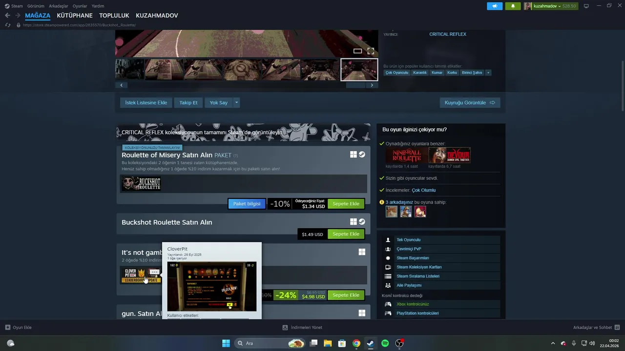625x351 pixels.
Task: Open Google Chrome from the taskbar
Action: tap(356, 343)
